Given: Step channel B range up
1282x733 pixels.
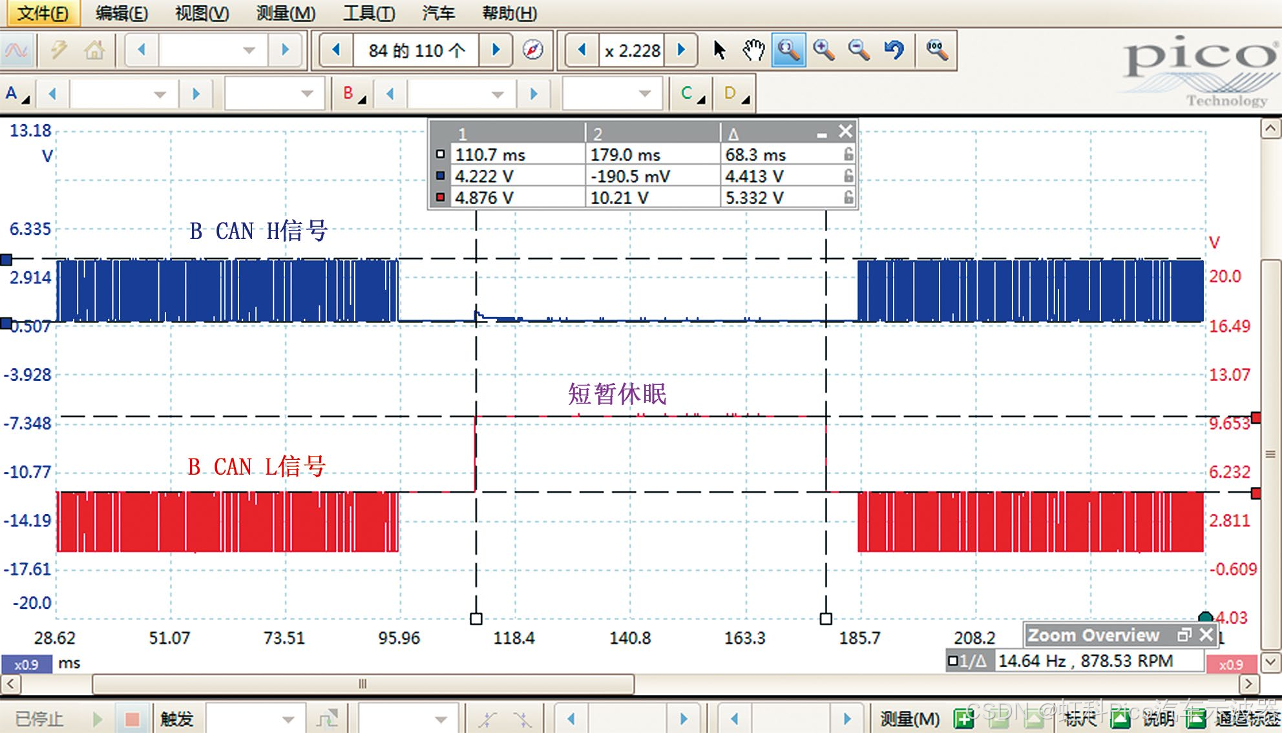Looking at the screenshot, I should click(x=534, y=94).
